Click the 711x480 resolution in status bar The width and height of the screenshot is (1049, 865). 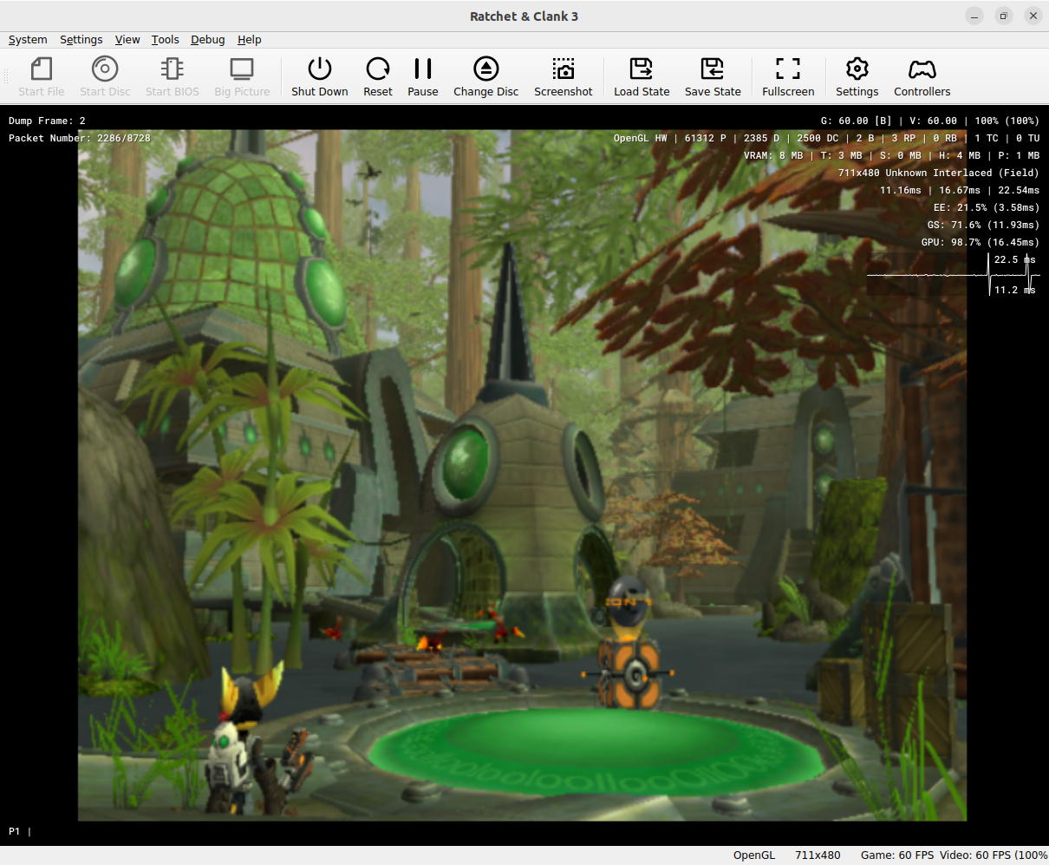click(818, 855)
